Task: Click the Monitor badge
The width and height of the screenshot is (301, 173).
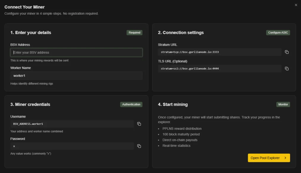Action: 283,104
